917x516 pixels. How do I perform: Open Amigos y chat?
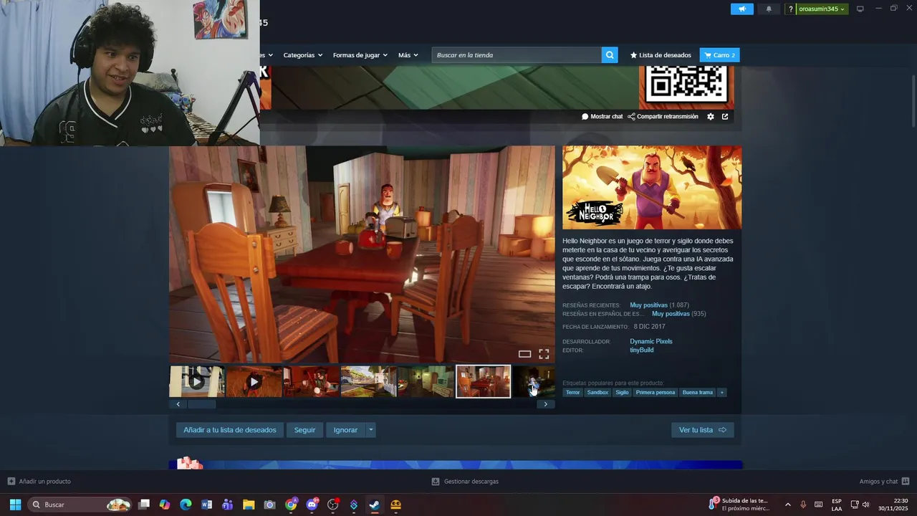coord(884,482)
